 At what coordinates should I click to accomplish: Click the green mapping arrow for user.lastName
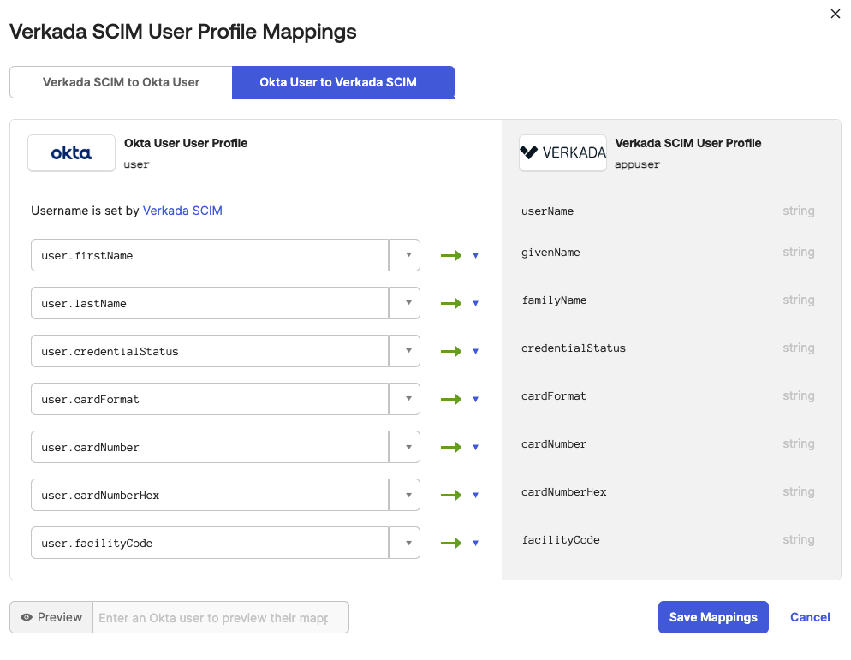[x=451, y=303]
